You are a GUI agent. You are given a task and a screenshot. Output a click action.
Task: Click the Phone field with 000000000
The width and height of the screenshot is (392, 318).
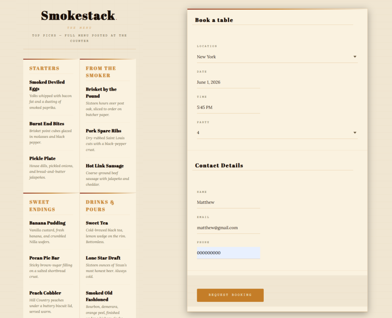coord(228,253)
